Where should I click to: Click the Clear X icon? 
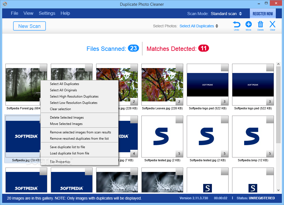click(x=273, y=24)
